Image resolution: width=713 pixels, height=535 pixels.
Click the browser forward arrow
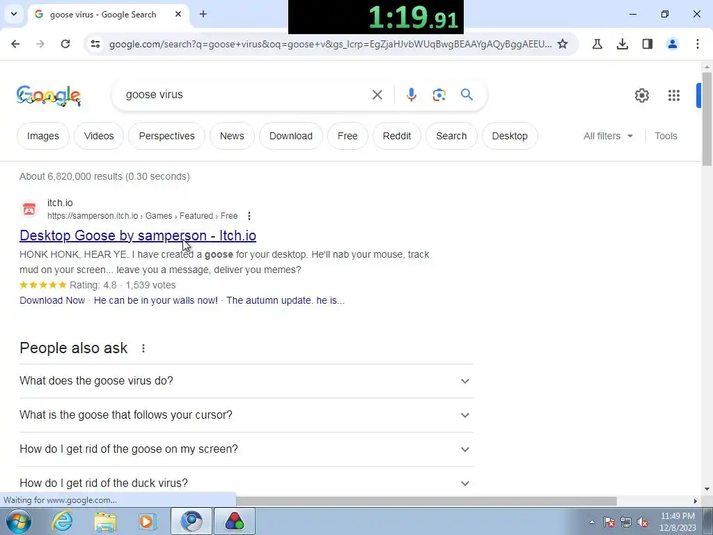pyautogui.click(x=40, y=44)
